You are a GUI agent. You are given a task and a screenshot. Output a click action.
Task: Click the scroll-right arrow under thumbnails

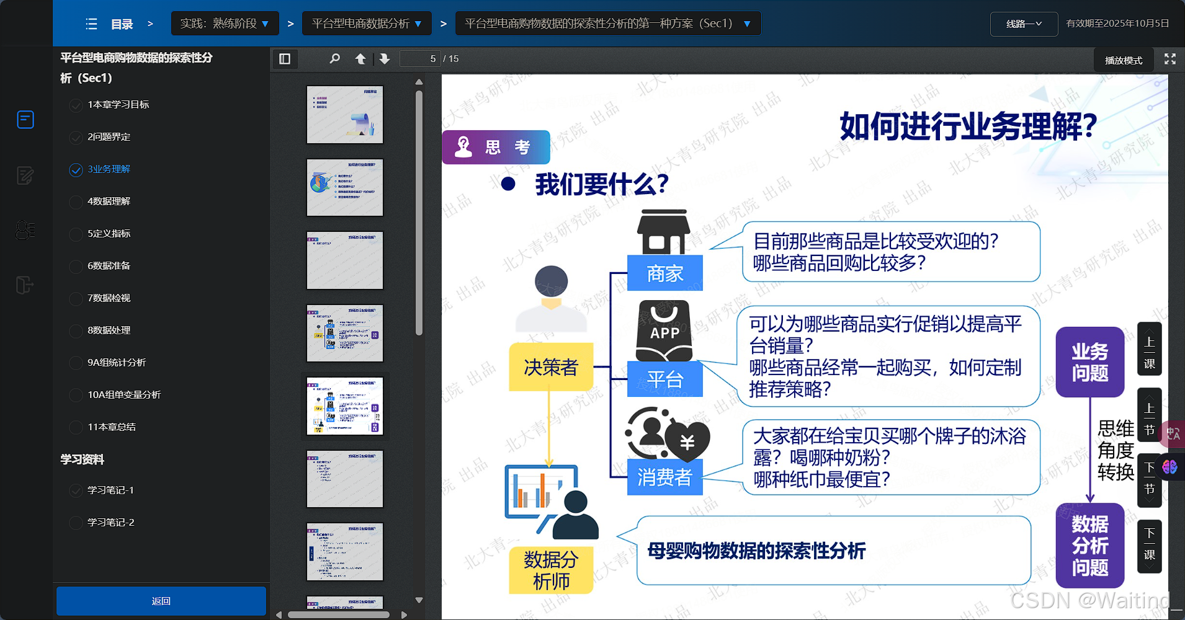pos(405,615)
